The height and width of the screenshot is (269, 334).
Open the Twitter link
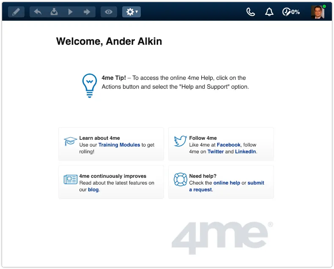(x=216, y=152)
